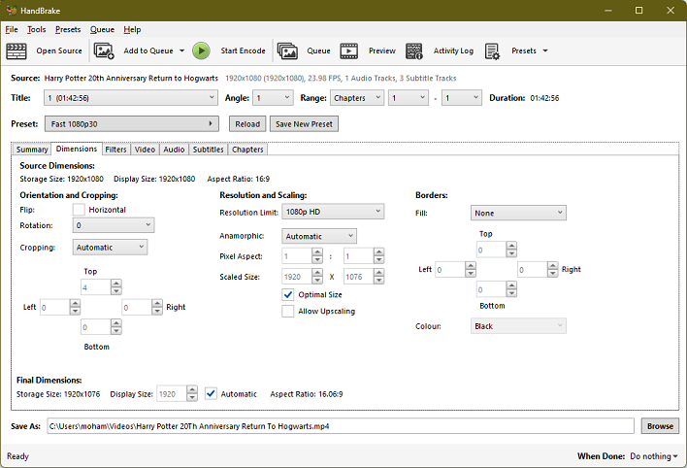The width and height of the screenshot is (687, 468).
Task: Open the File menu
Action: pos(12,29)
